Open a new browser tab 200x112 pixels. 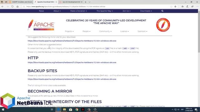click(x=86, y=2)
